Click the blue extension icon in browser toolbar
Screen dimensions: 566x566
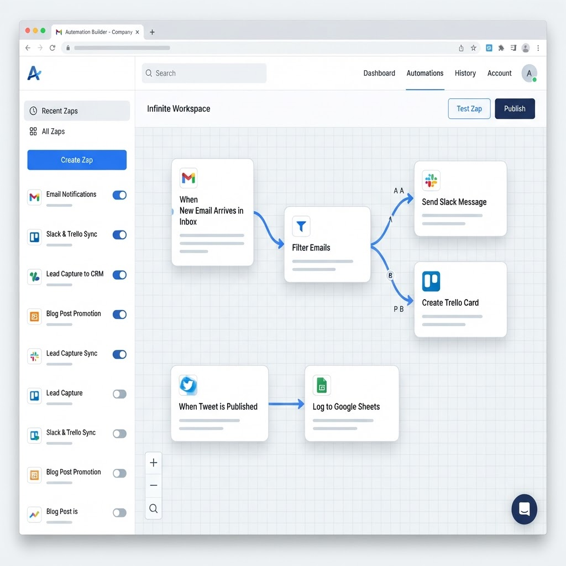coord(489,48)
